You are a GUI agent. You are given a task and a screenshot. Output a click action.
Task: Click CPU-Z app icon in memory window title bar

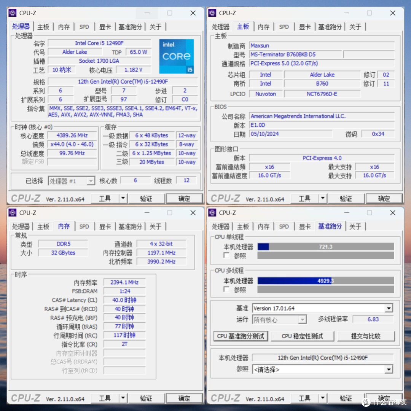tap(13, 213)
